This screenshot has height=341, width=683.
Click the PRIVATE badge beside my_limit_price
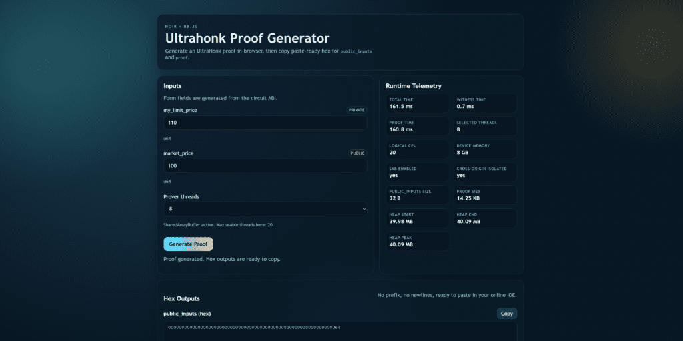tap(357, 110)
